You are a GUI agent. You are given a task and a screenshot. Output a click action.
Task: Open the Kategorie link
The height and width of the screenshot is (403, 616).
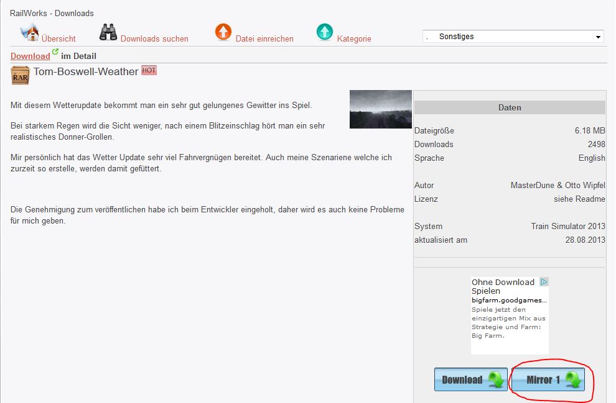354,39
